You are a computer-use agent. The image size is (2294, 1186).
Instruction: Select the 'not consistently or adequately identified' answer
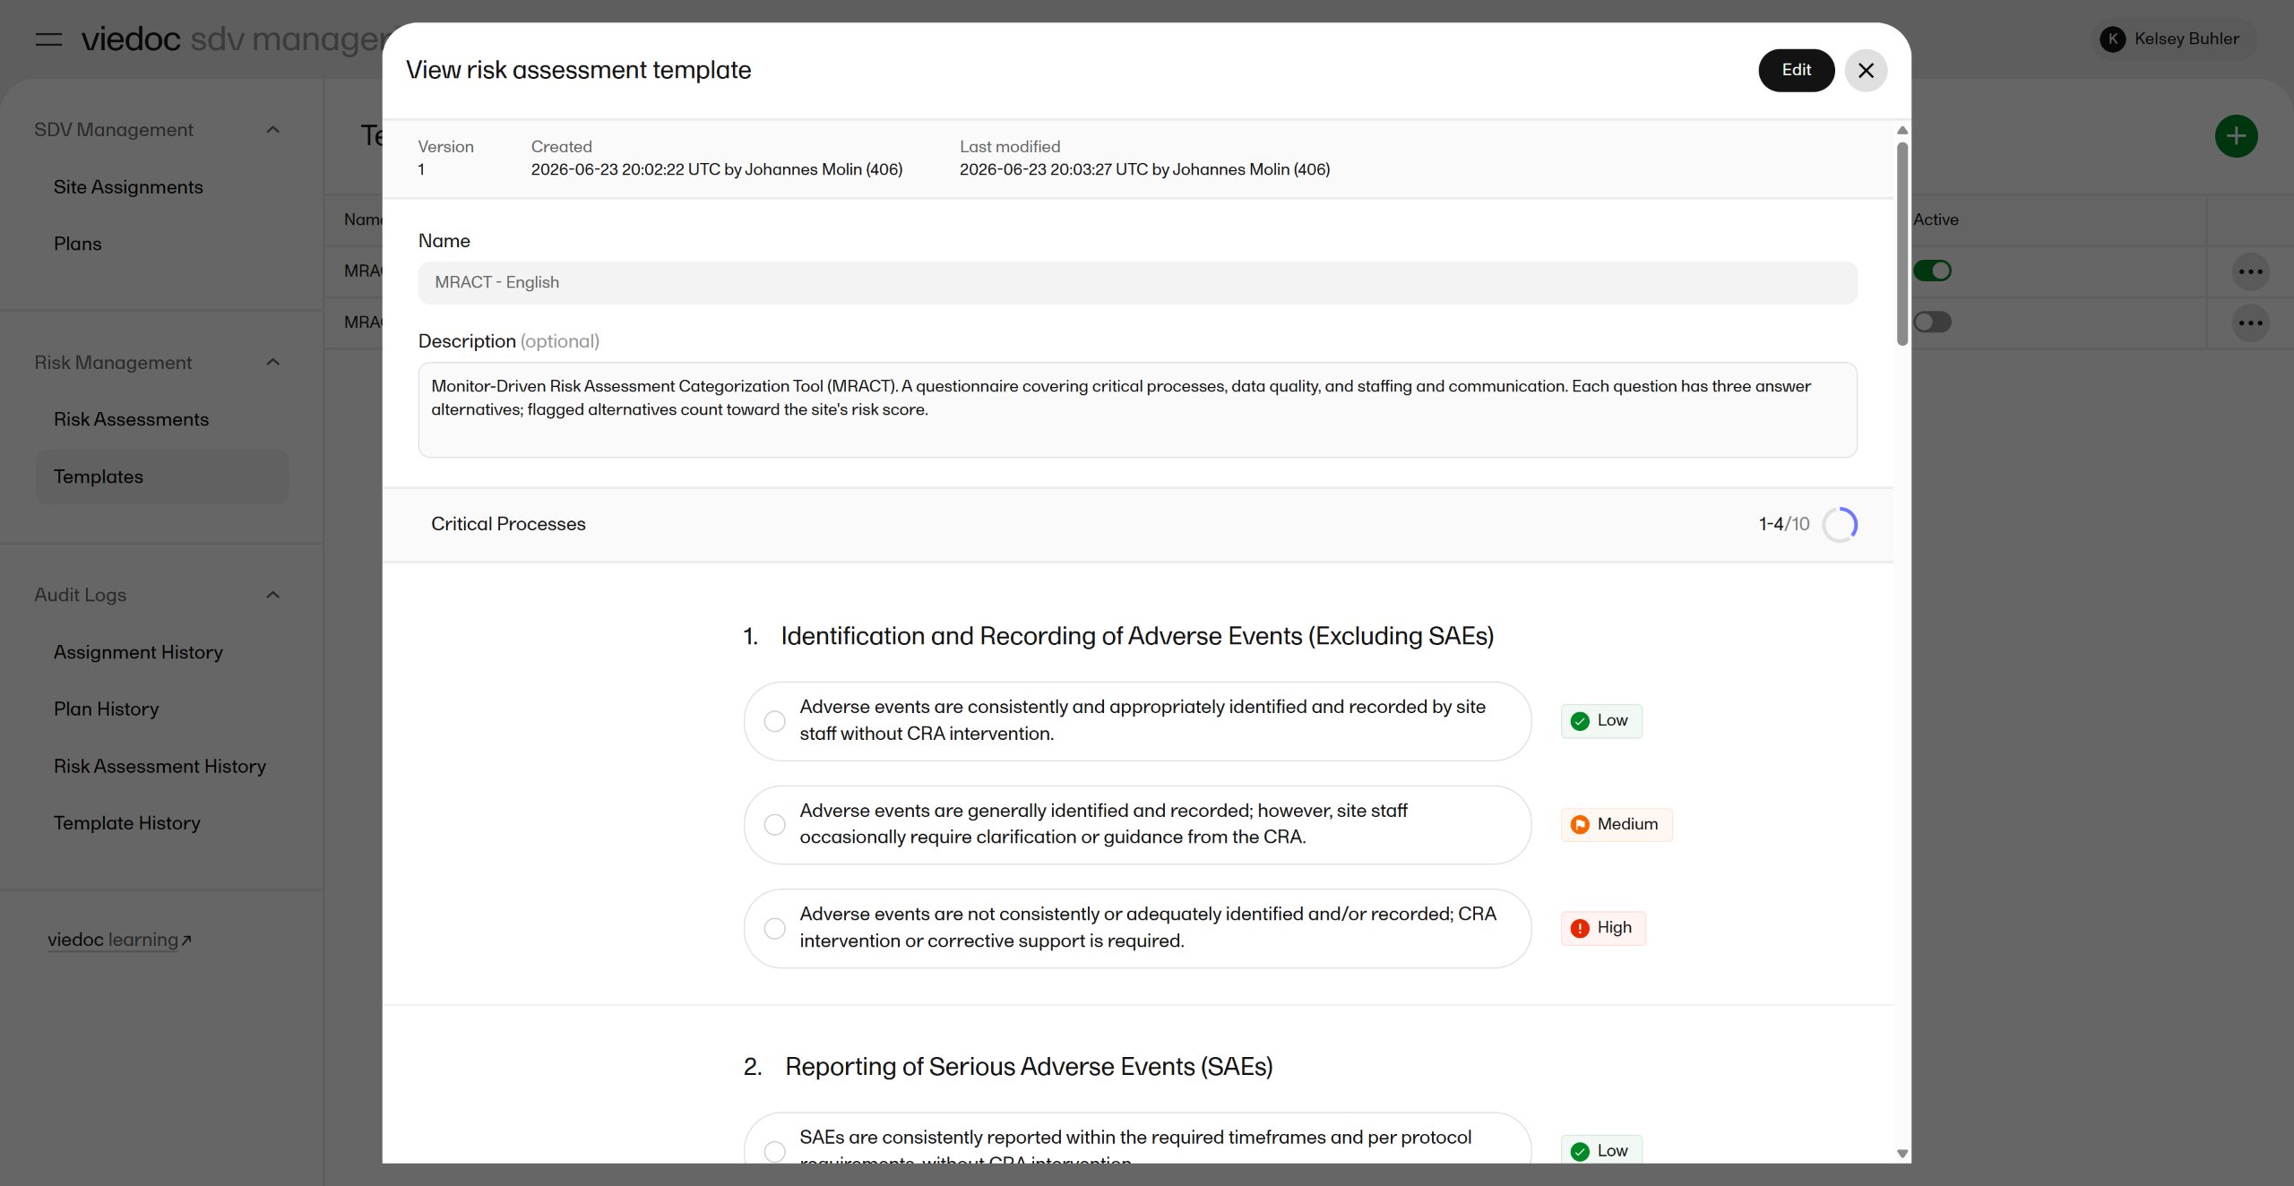[x=1137, y=928]
